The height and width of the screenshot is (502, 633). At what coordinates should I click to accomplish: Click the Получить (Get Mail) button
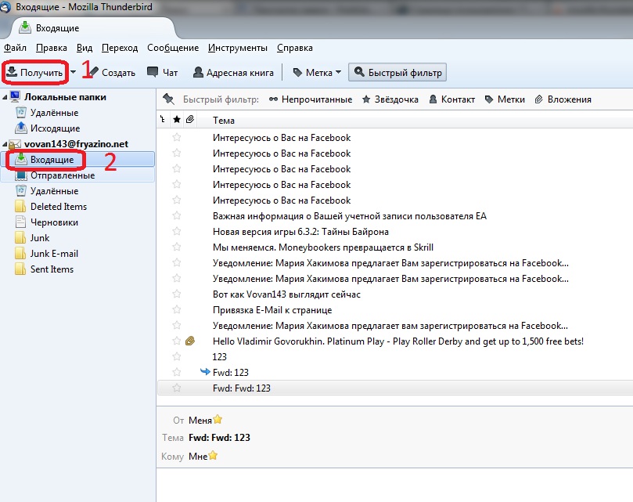[34, 73]
